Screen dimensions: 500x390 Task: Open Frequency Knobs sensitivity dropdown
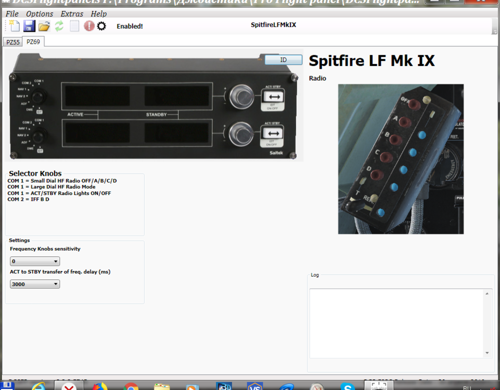click(x=35, y=261)
